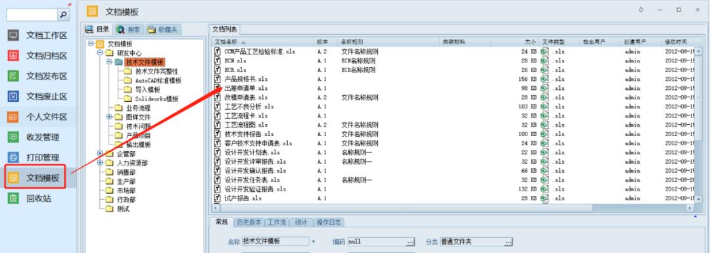Image resolution: width=710 pixels, height=253 pixels.
Task: Select Solidworks模板 folder
Action: (156, 99)
